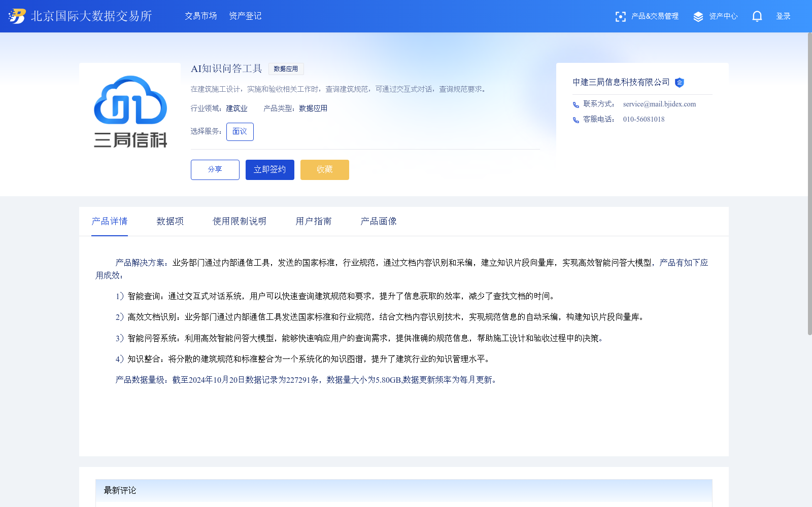Click the 数据应用 product type value

pyautogui.click(x=313, y=108)
